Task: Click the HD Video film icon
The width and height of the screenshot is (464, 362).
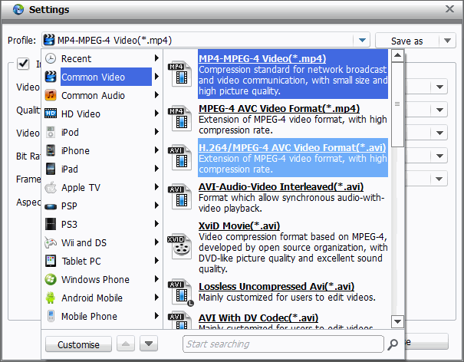Action: (x=51, y=114)
